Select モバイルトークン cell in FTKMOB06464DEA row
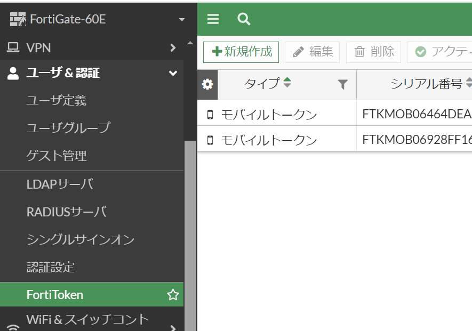This screenshot has width=472, height=331. coord(277,113)
